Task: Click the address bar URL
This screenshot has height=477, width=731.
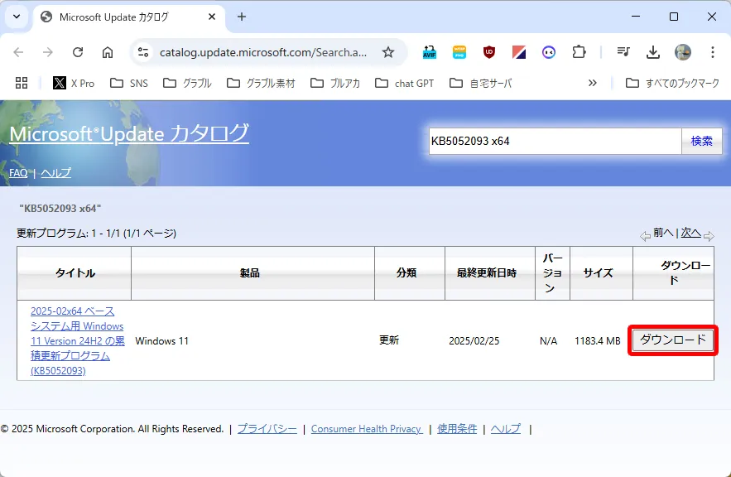Action: [263, 52]
